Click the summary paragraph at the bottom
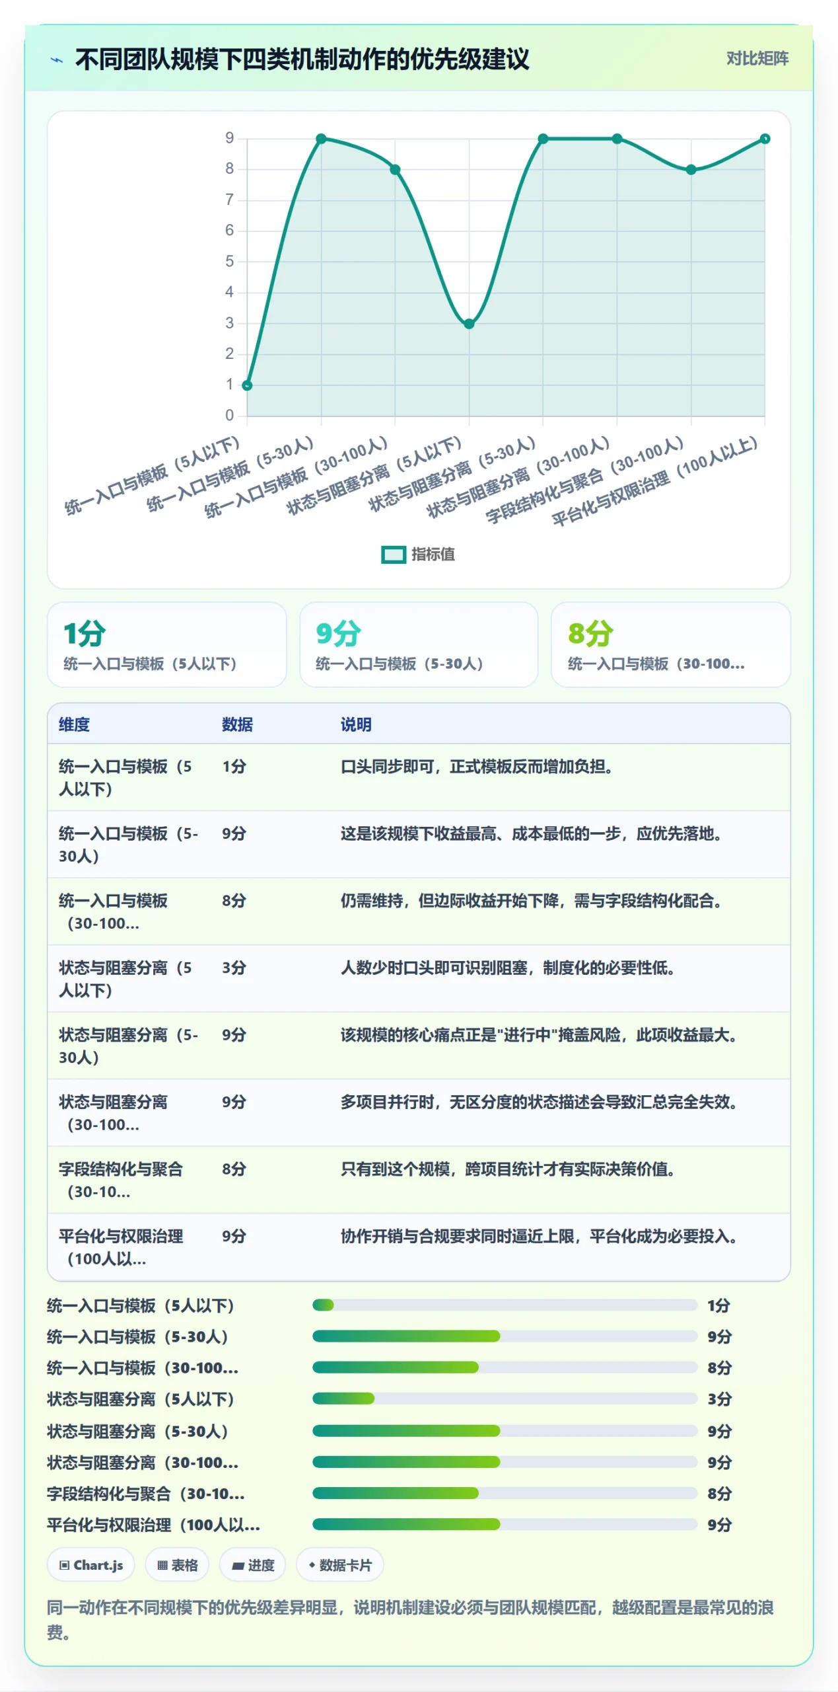838x1692 pixels. click(411, 1619)
